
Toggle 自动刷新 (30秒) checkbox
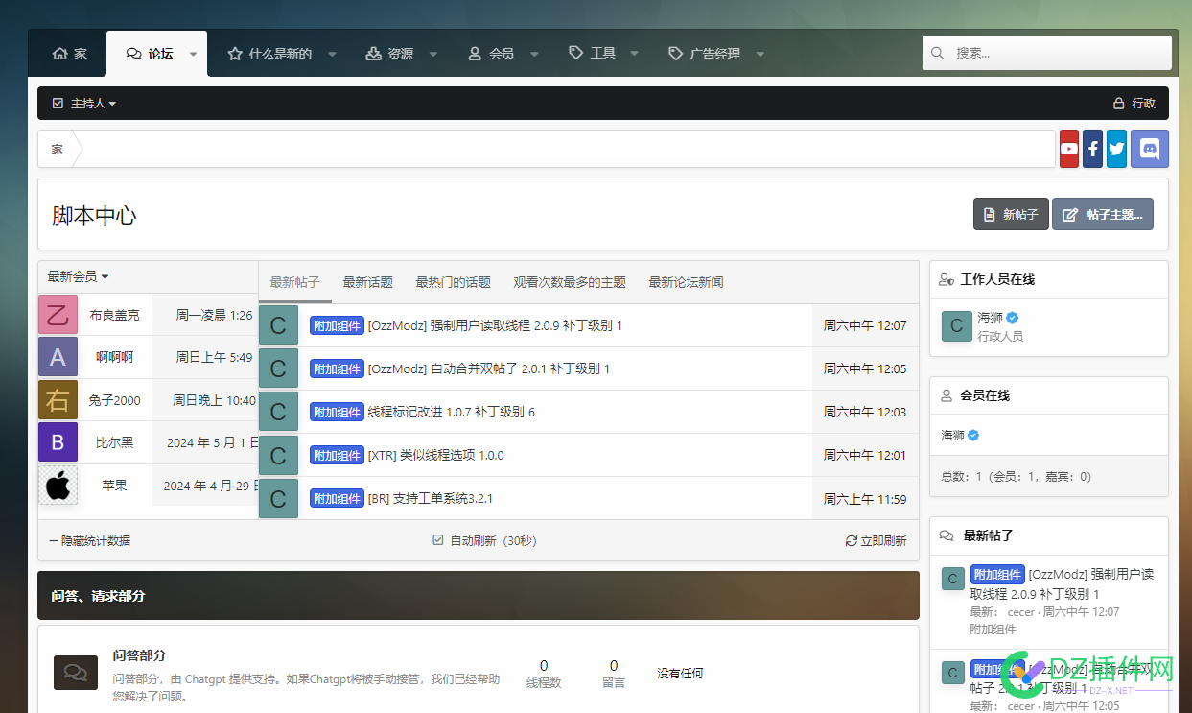[x=438, y=540]
